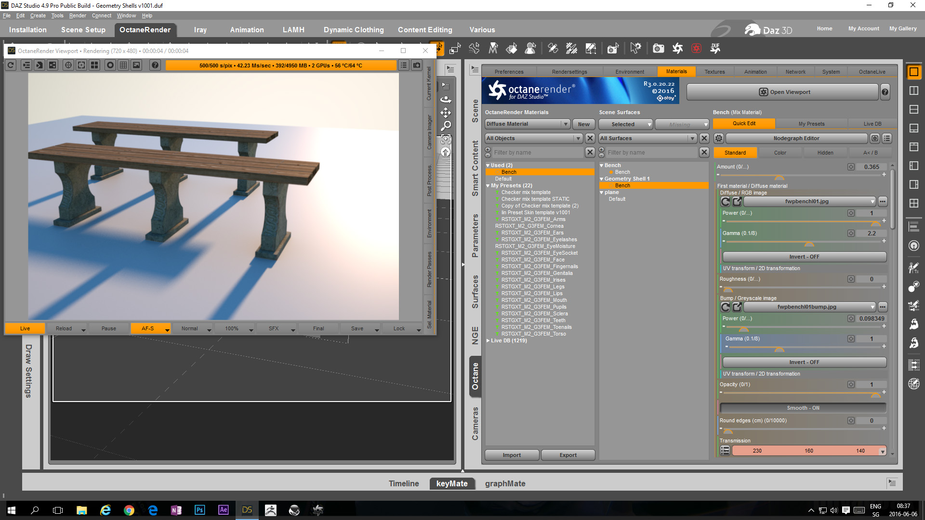Toggle the first Invert - OFF button
Viewport: 925px width, 520px height.
804,257
